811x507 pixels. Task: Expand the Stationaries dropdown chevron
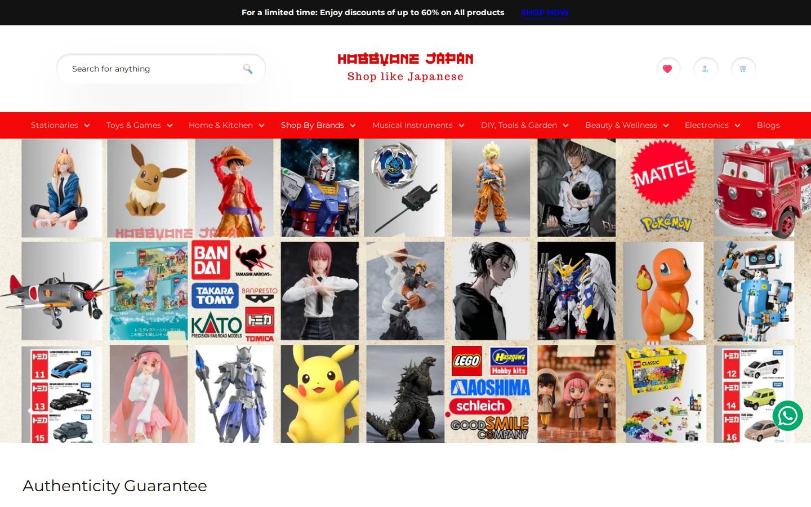click(87, 126)
